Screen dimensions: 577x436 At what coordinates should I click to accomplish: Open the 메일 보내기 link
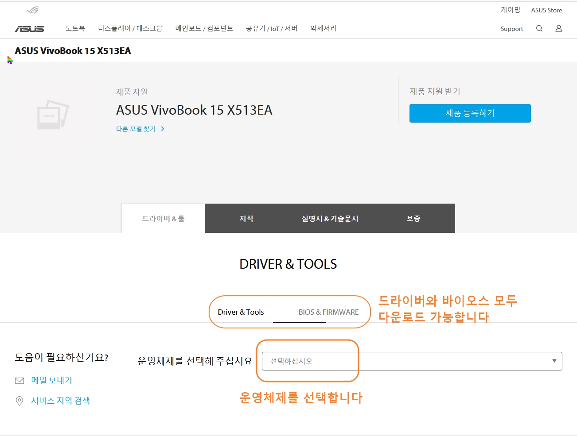pyautogui.click(x=52, y=380)
